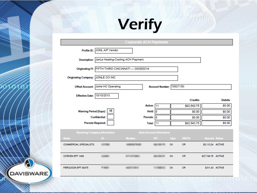
Task: Select the Active count field
Action: tap(162, 106)
